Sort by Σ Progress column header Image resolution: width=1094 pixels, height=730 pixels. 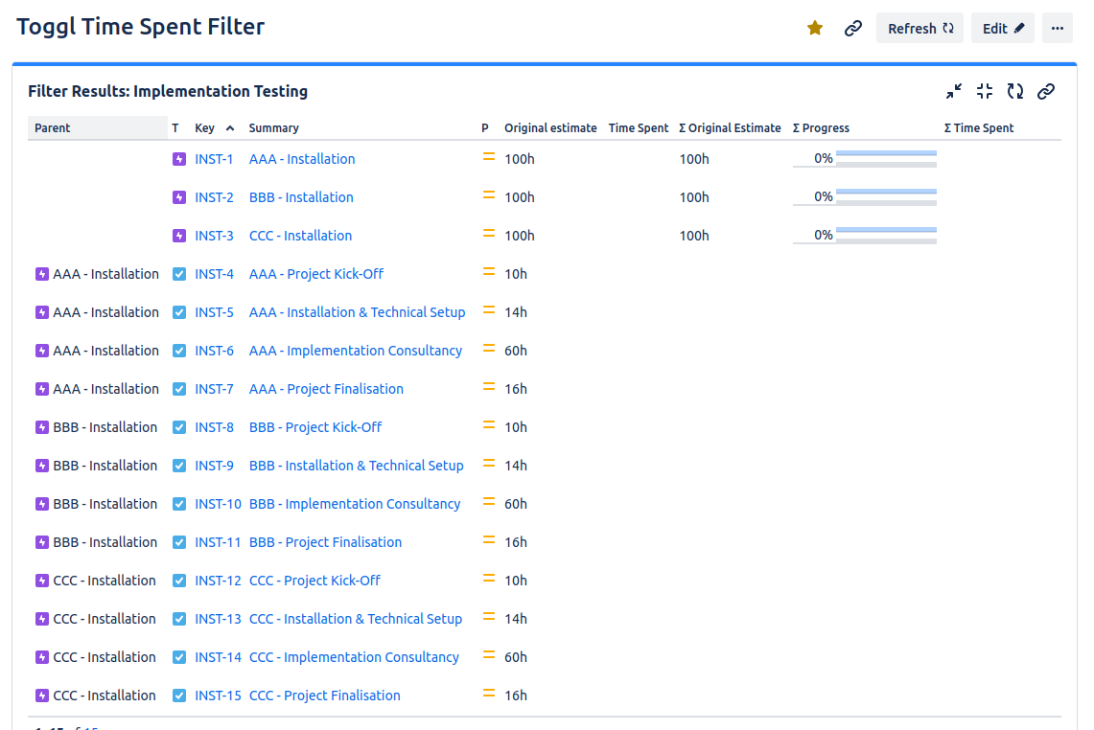point(821,128)
